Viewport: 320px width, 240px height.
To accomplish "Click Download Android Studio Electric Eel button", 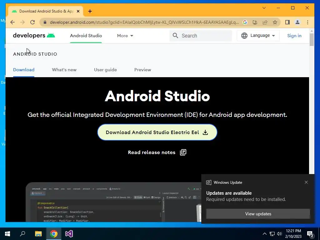I will pos(157,132).
